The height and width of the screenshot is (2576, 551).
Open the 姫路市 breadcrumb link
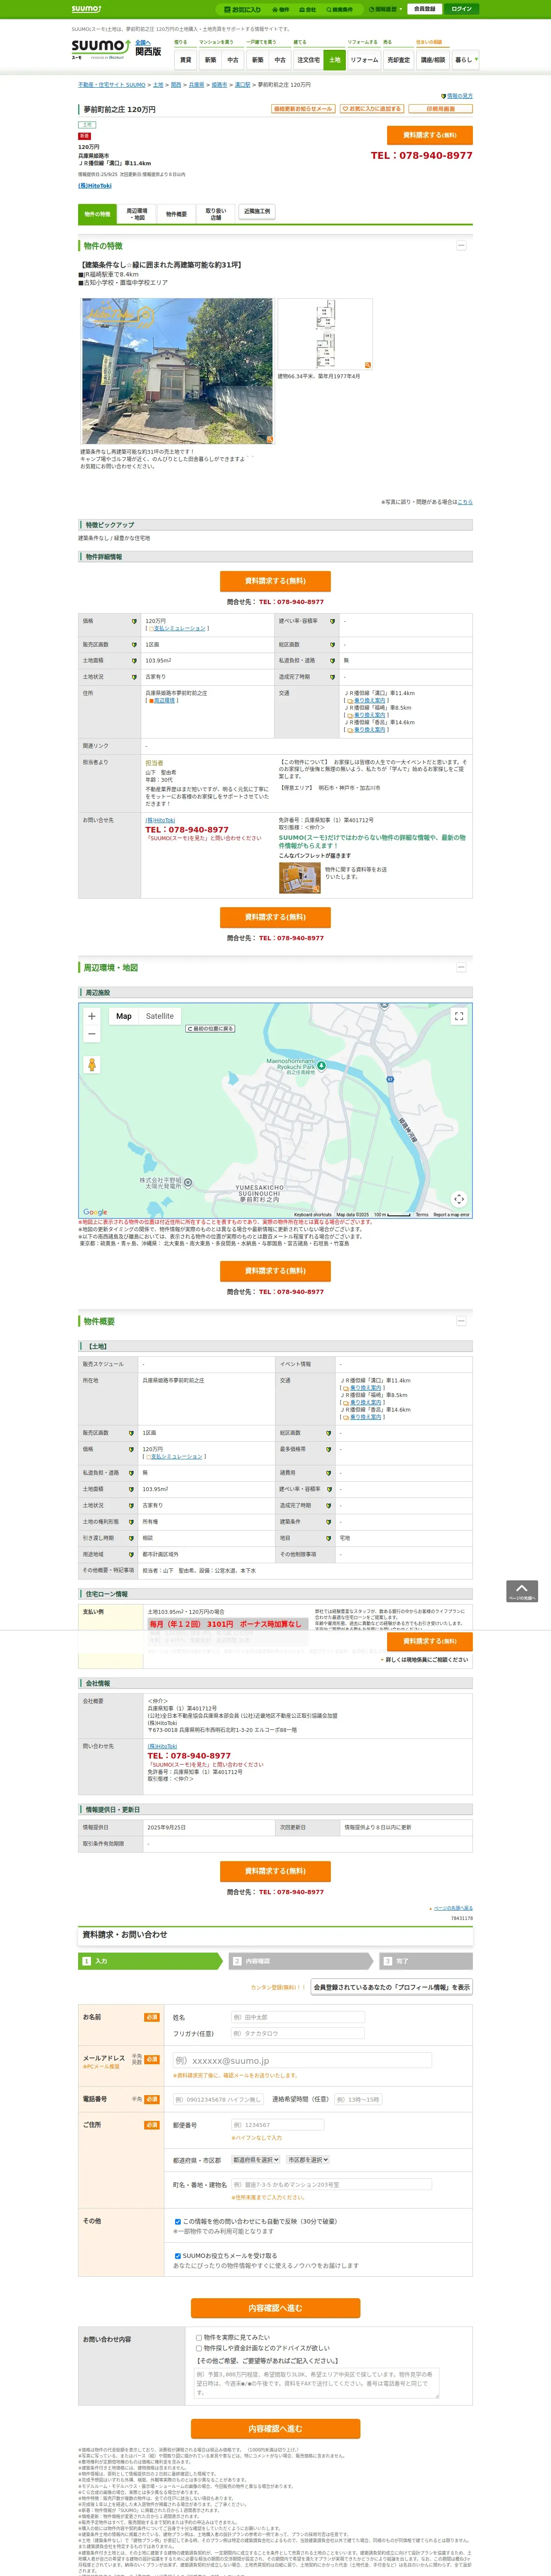pos(219,85)
